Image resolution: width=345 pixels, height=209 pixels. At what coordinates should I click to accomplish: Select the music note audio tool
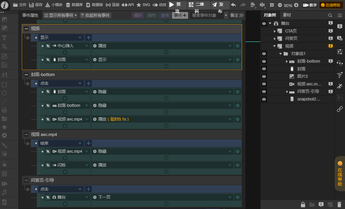pyautogui.click(x=4, y=192)
